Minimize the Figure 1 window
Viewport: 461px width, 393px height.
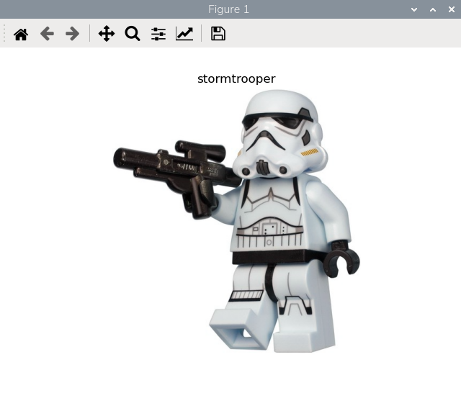tap(414, 9)
